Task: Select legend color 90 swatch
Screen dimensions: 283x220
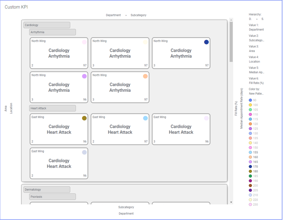Action: pos(250,100)
